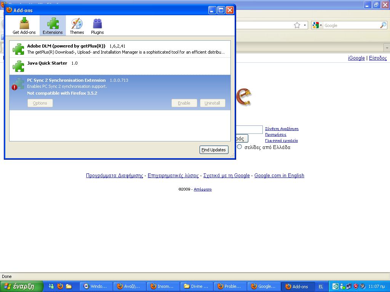390x292 pixels.
Task: Open the Google search engine dropdown
Action: coord(317,25)
